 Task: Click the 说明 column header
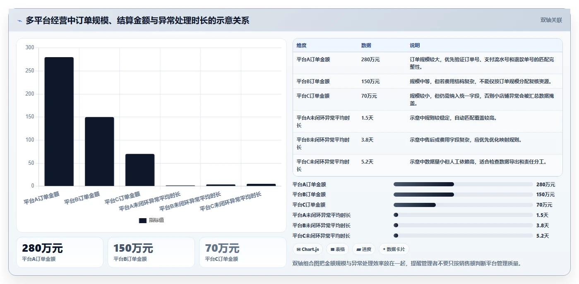click(x=415, y=46)
